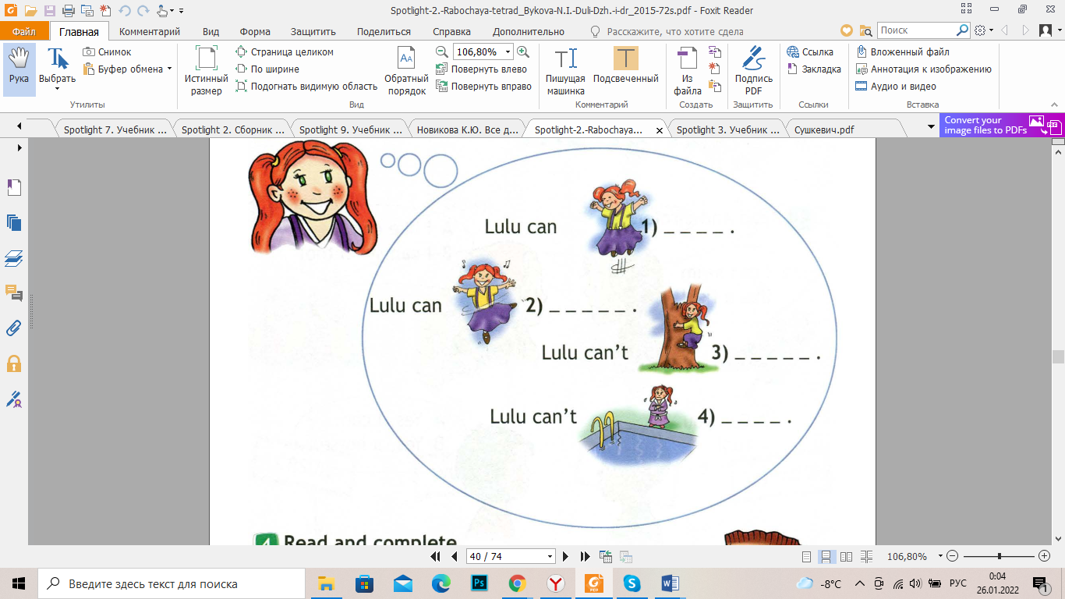The height and width of the screenshot is (599, 1065).
Task: Close the Spotlight-2.-Rabochaya tab
Action: pos(660,131)
